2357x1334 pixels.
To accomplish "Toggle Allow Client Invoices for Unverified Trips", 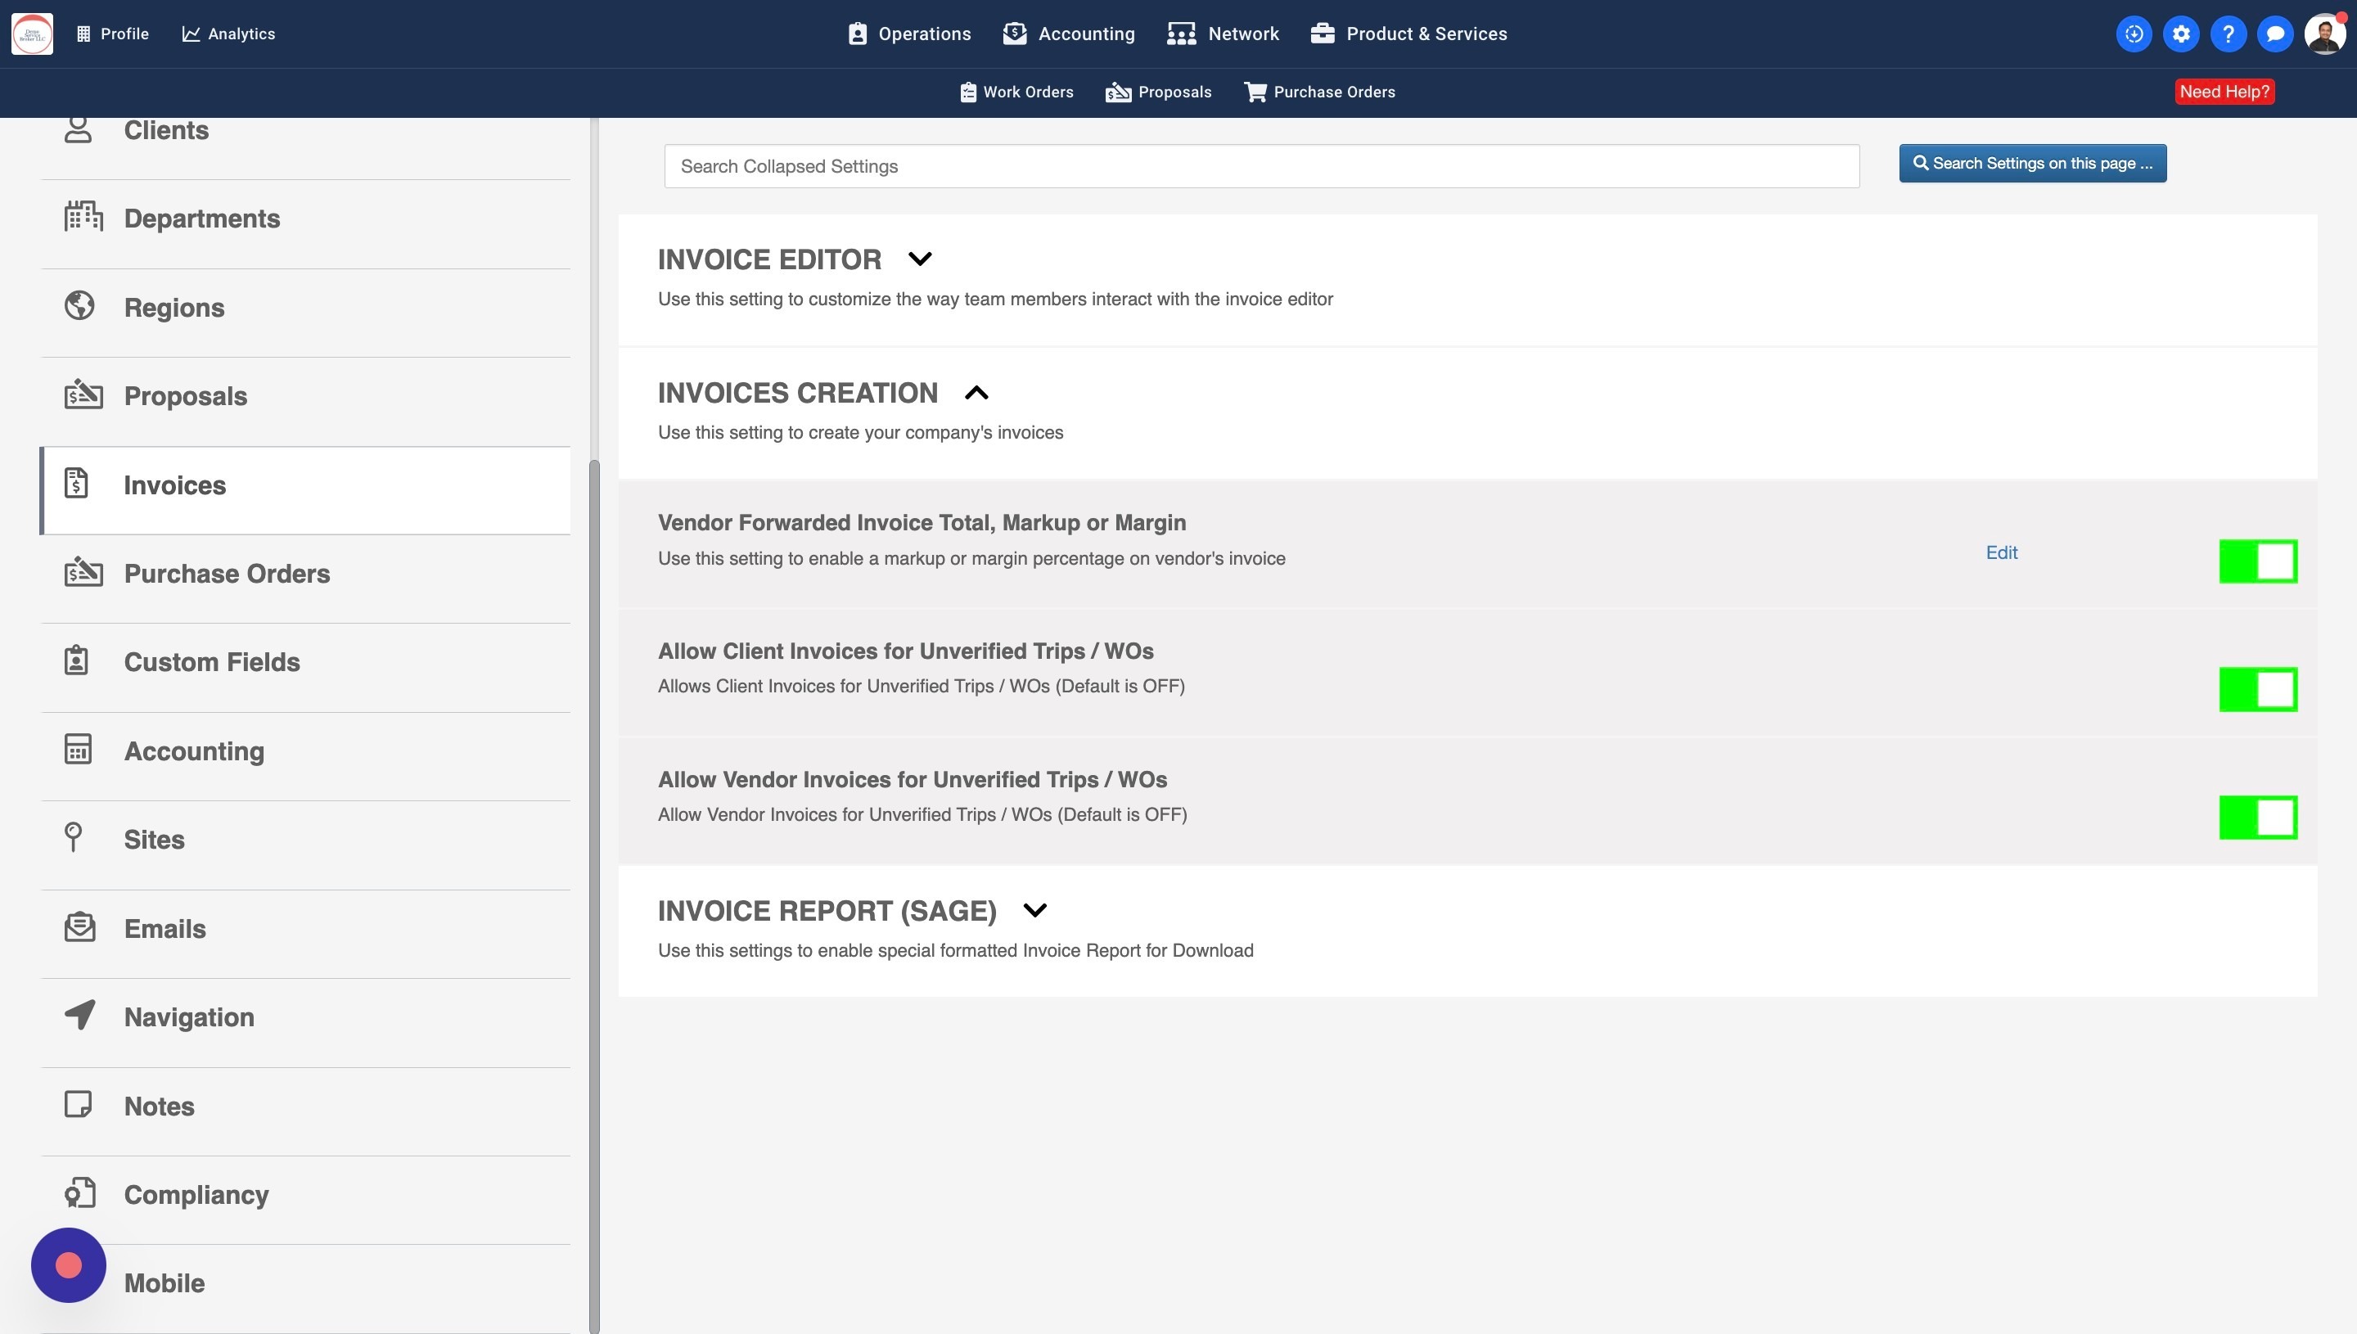I will coord(2258,689).
